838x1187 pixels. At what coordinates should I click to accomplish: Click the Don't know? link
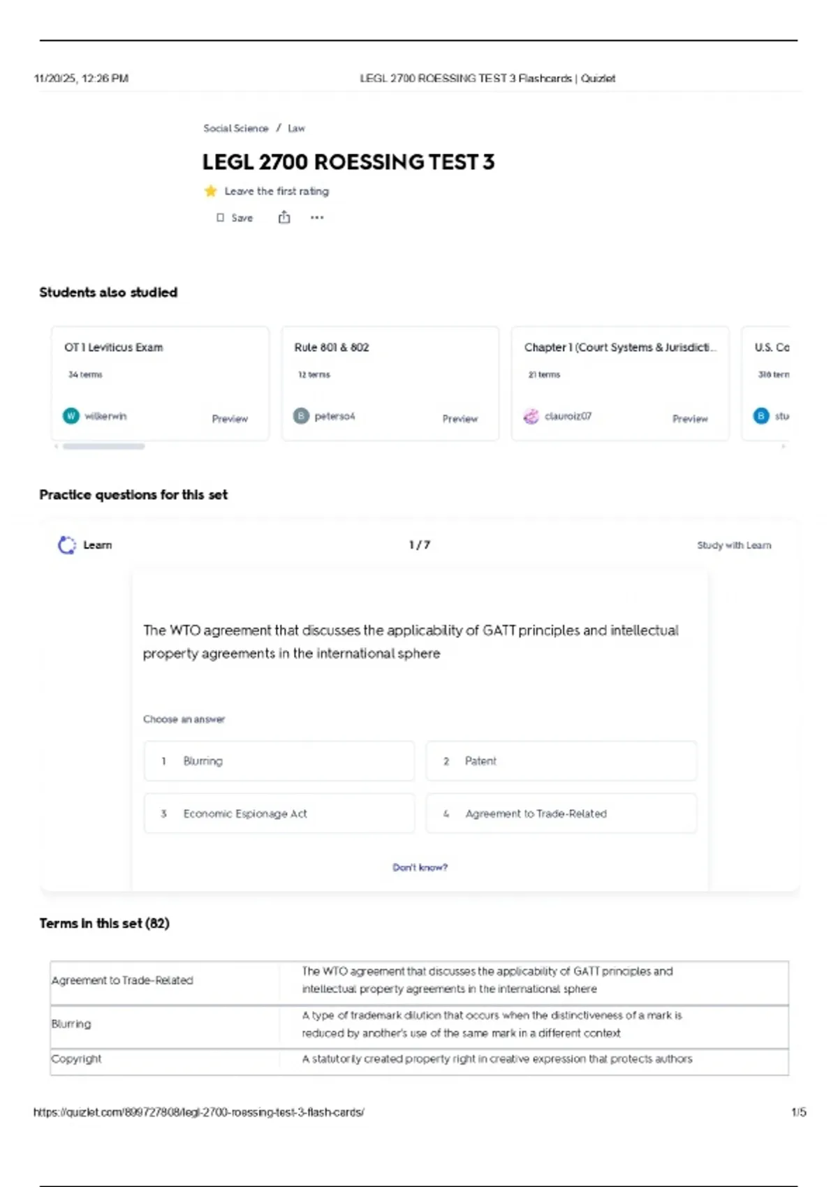point(420,867)
